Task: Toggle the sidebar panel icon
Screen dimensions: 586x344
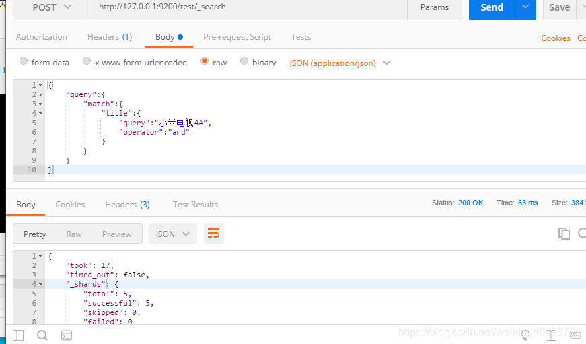Action: click(x=18, y=335)
